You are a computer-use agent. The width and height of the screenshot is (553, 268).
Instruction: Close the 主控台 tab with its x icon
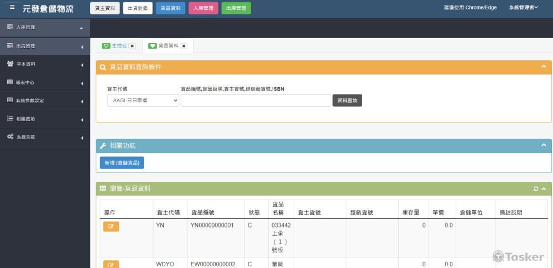tap(132, 46)
